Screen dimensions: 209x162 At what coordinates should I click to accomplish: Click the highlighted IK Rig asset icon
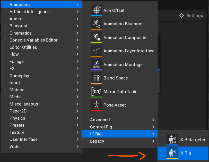[172, 153]
